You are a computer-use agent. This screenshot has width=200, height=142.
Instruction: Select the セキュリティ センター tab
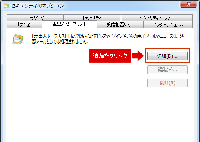(157, 18)
